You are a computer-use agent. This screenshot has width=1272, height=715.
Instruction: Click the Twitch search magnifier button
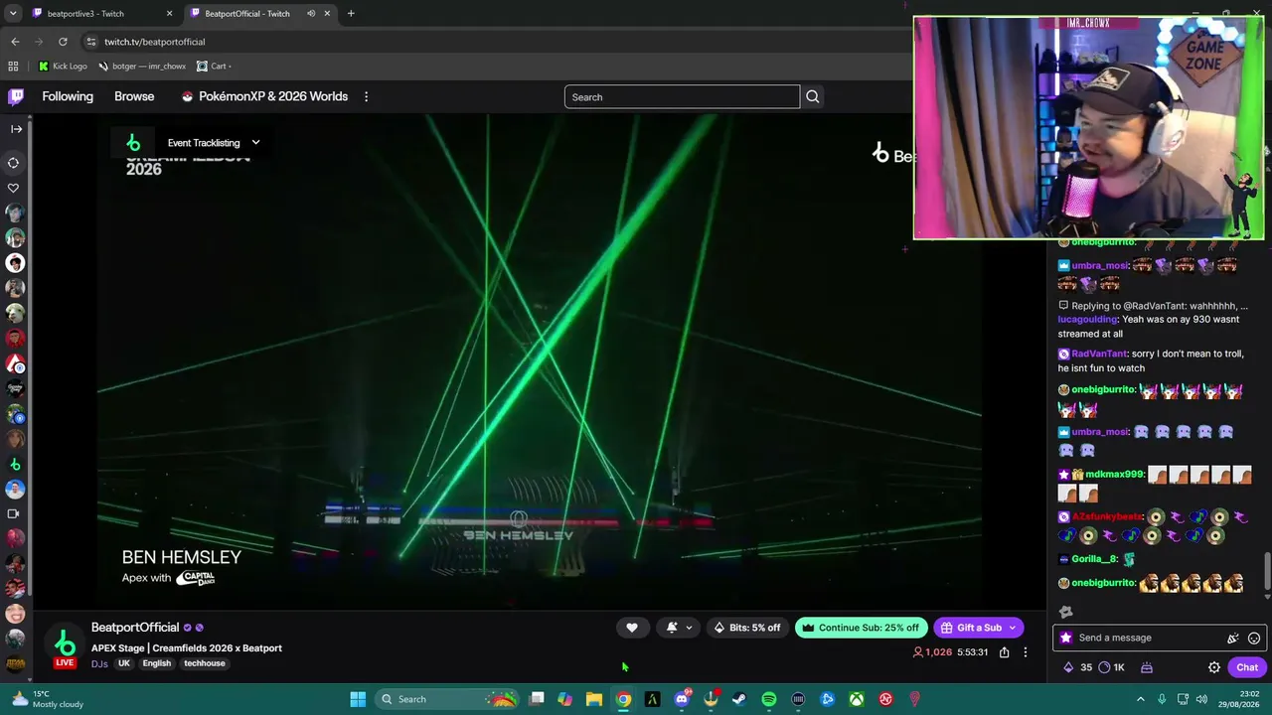pyautogui.click(x=813, y=96)
